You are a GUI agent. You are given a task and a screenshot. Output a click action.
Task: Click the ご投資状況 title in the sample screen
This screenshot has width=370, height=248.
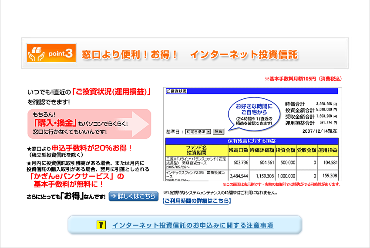(176, 91)
